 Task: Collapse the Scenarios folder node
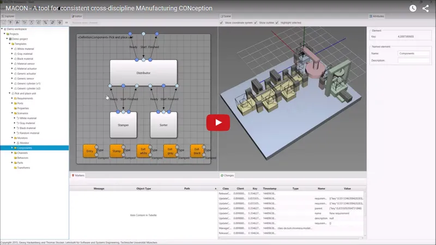[12, 113]
